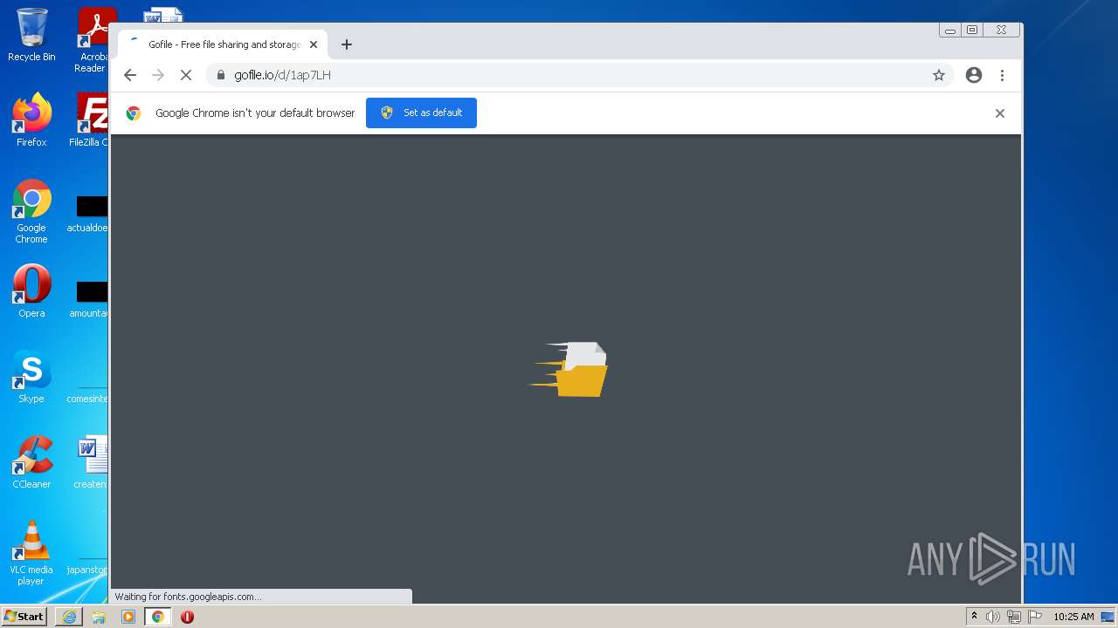This screenshot has width=1118, height=628.
Task: Open Windows Explorer from the taskbar
Action: point(99,617)
